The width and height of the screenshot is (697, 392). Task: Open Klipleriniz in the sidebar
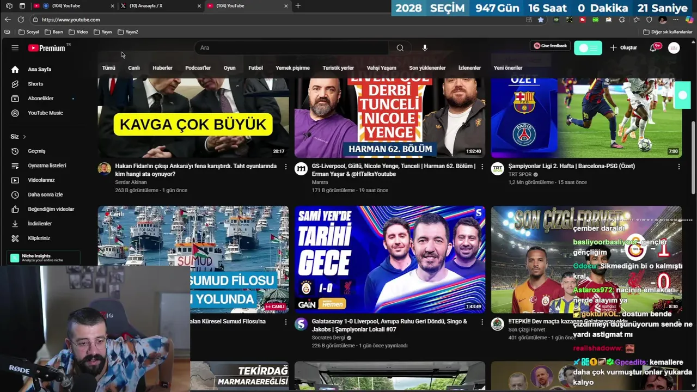39,238
